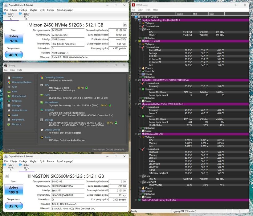This screenshot has width=253, height=216.
Task: Collapse Fans PWM under AMD Radeon RX 5700
Action: (x=140, y=182)
